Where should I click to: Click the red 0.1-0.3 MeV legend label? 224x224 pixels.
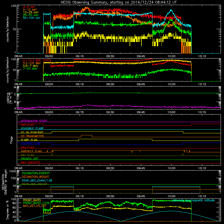coord(32,60)
